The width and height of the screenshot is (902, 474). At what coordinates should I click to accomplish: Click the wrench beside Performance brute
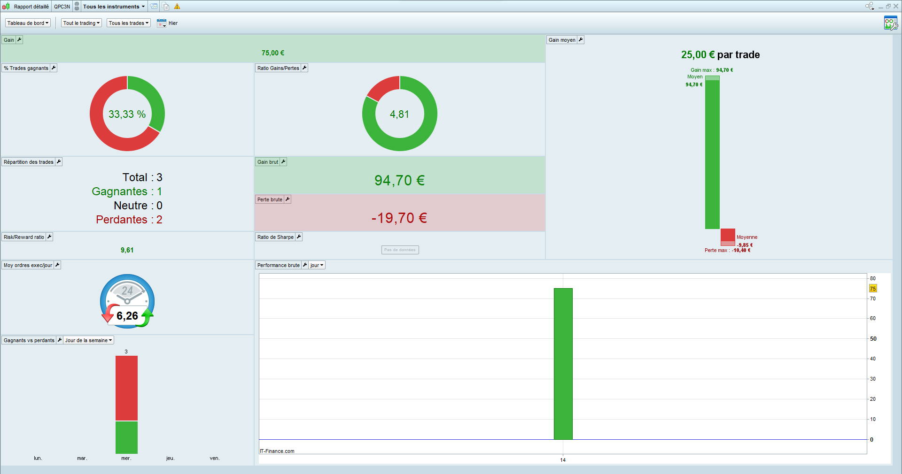305,265
